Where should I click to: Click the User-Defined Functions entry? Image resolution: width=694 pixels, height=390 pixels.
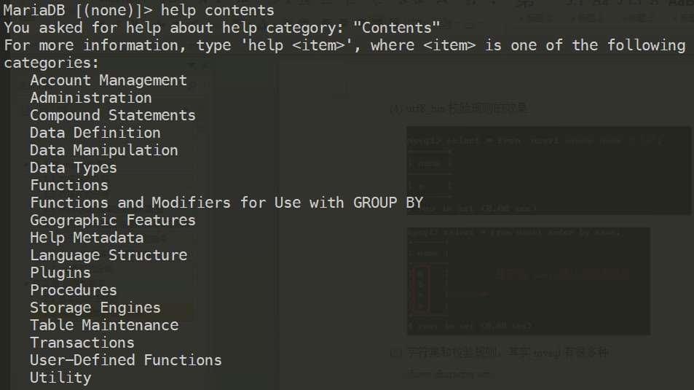tap(126, 360)
